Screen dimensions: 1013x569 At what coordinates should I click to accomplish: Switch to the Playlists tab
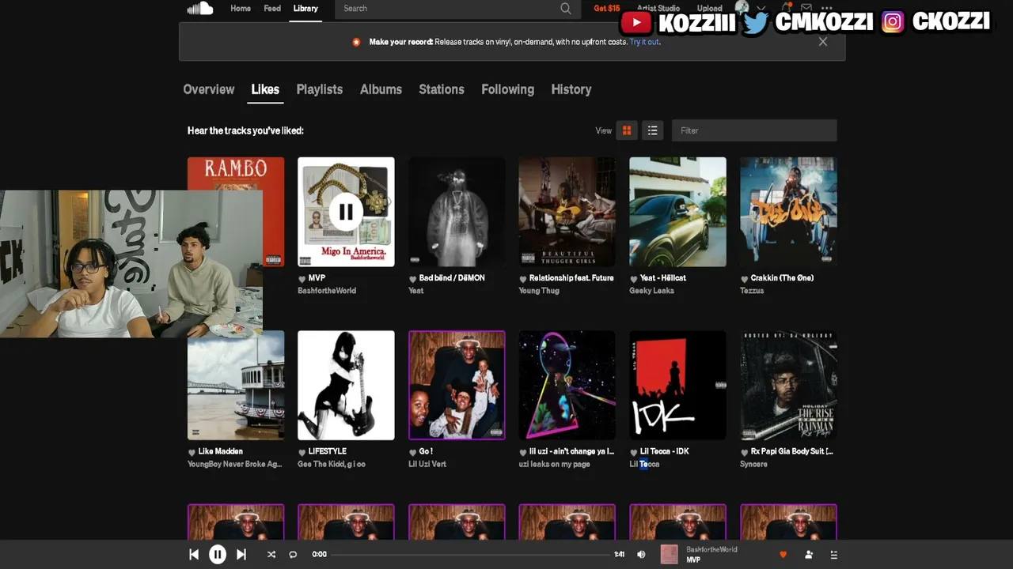[x=320, y=89]
